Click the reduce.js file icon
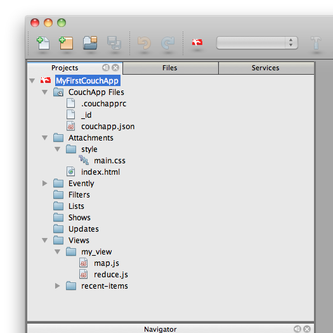 pyautogui.click(x=84, y=274)
